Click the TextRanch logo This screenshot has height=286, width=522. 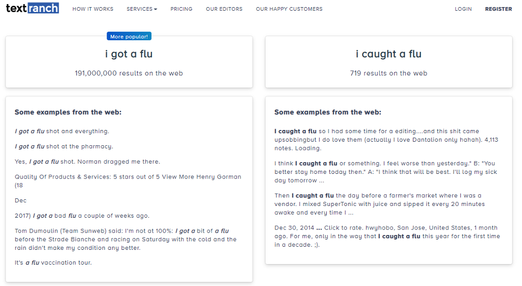point(32,8)
